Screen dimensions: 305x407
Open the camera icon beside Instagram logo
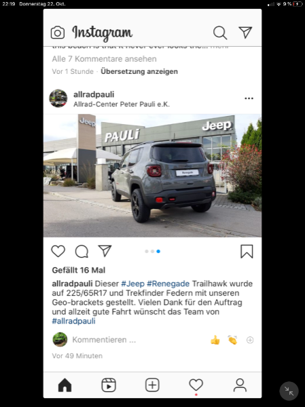(58, 33)
